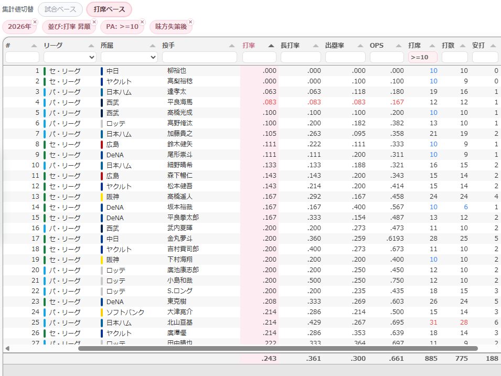
Task: Switch to 打席ベース aggregation
Action: [x=109, y=9]
